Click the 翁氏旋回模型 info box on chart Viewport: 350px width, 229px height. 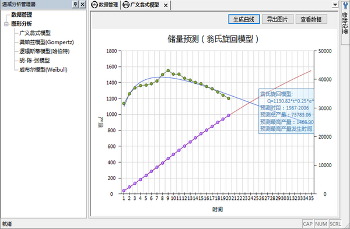286,111
